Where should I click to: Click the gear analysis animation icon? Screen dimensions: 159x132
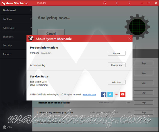point(137,27)
